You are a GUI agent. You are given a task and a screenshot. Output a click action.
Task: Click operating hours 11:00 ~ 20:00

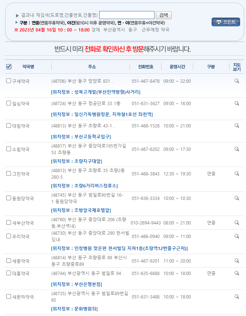tap(177, 261)
